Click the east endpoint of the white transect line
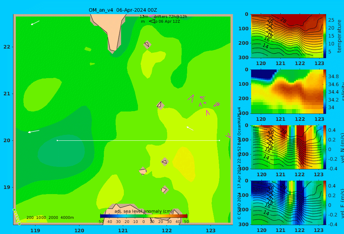 [x=219, y=140]
